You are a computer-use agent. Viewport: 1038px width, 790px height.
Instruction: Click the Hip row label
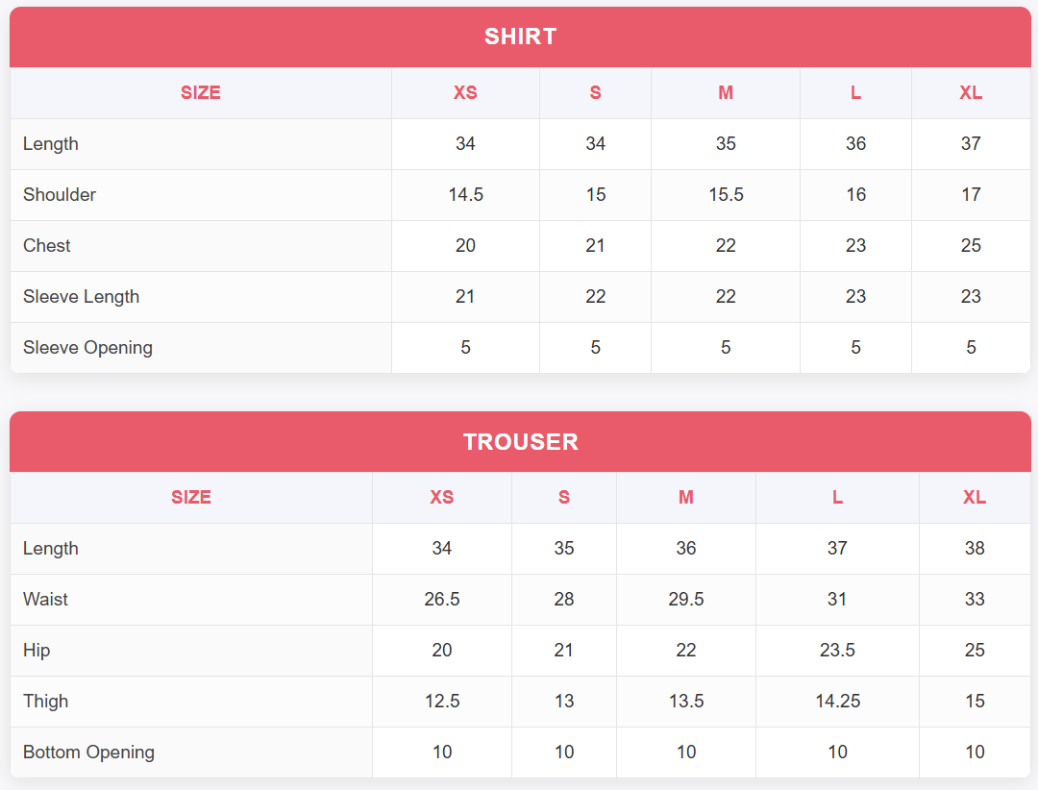37,651
